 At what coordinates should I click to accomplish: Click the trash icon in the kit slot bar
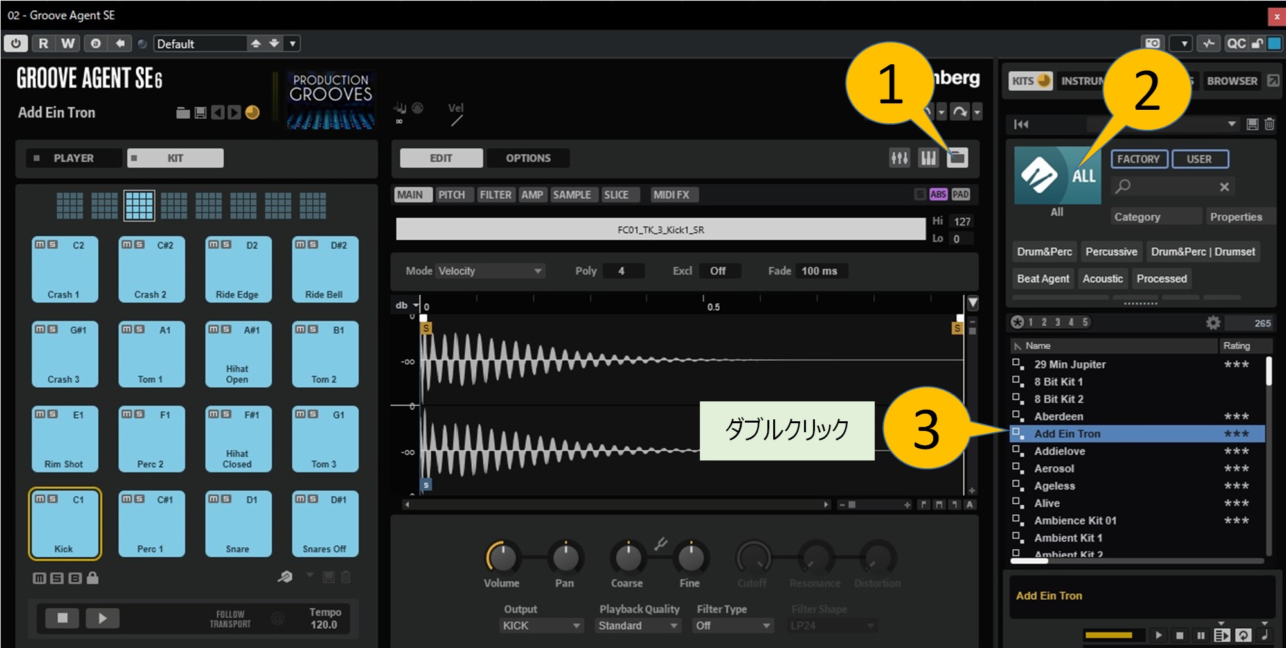[1269, 124]
